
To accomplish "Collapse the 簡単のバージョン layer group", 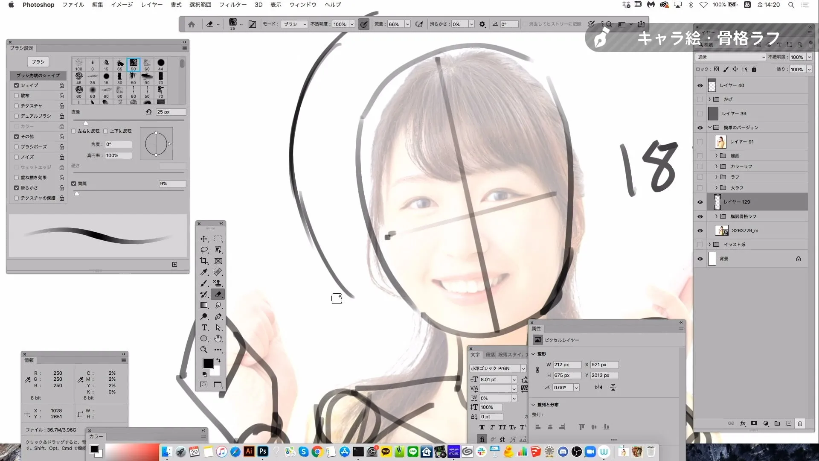I will [x=709, y=127].
